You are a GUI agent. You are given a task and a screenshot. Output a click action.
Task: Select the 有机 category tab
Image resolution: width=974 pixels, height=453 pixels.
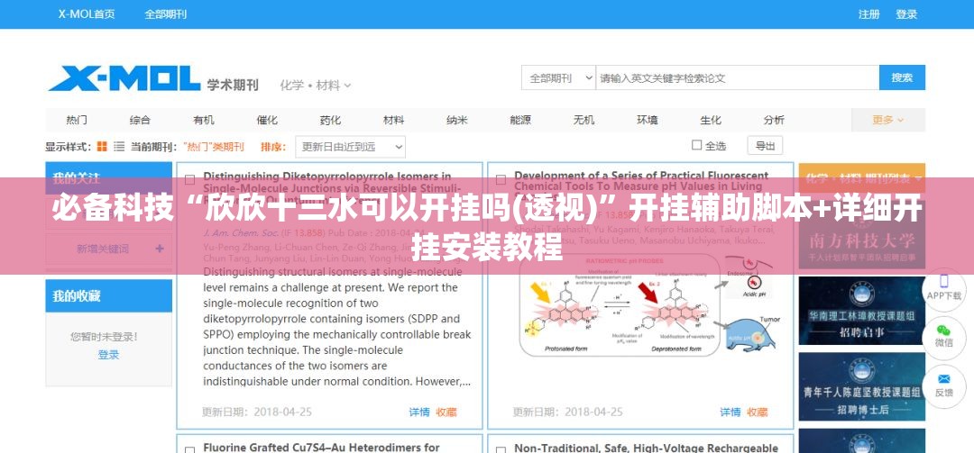coord(203,120)
